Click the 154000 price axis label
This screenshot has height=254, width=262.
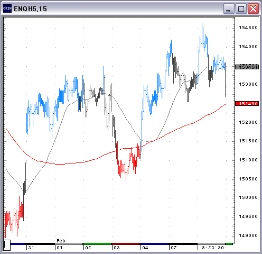[248, 47]
